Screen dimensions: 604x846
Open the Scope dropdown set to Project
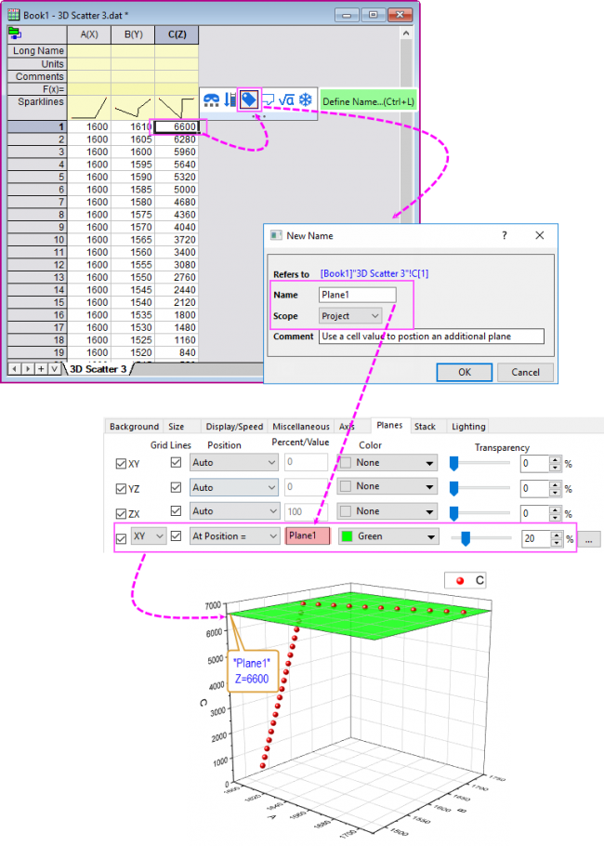(350, 316)
